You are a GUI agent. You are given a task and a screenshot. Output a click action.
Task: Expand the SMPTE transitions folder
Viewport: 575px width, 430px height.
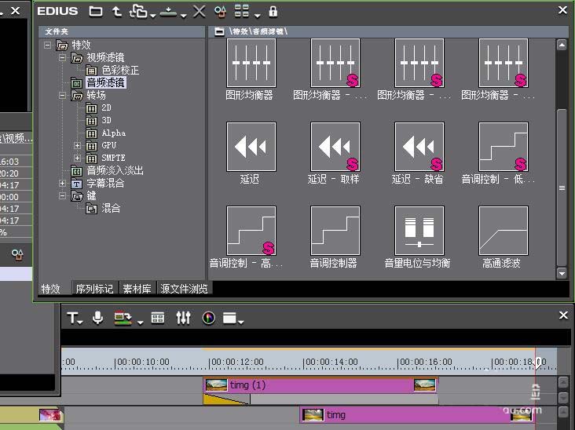(77, 158)
